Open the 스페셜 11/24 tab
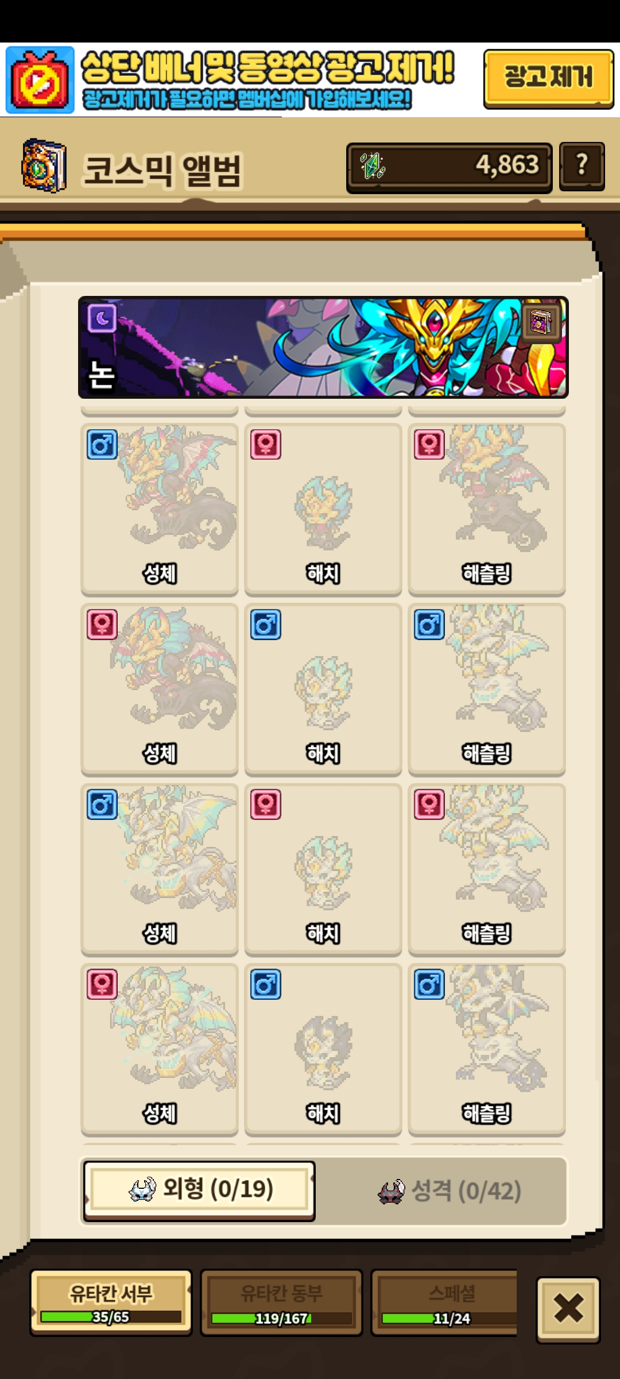 pos(445,1302)
